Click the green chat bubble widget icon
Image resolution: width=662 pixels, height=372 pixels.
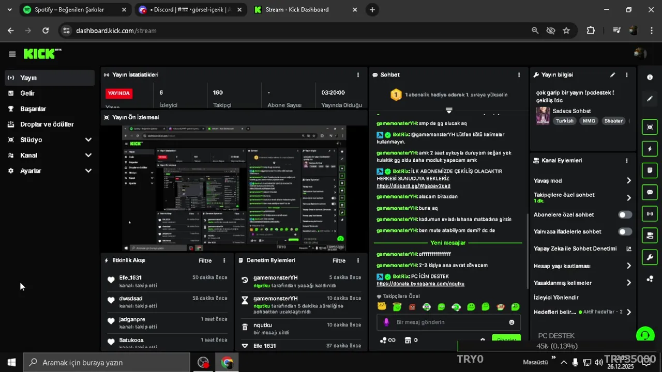coord(650,192)
